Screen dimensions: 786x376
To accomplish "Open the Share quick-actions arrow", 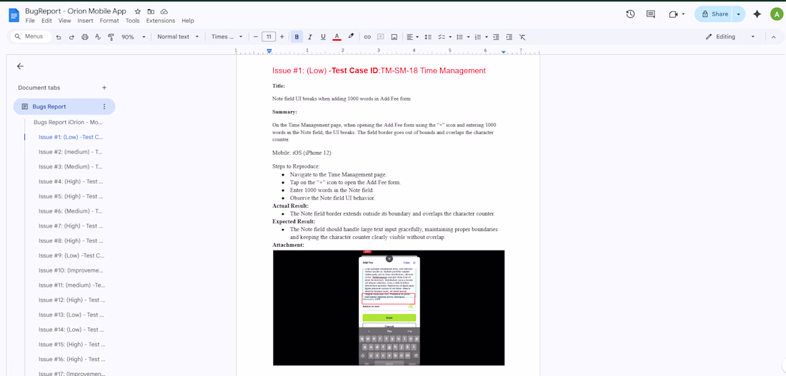I will tap(739, 14).
